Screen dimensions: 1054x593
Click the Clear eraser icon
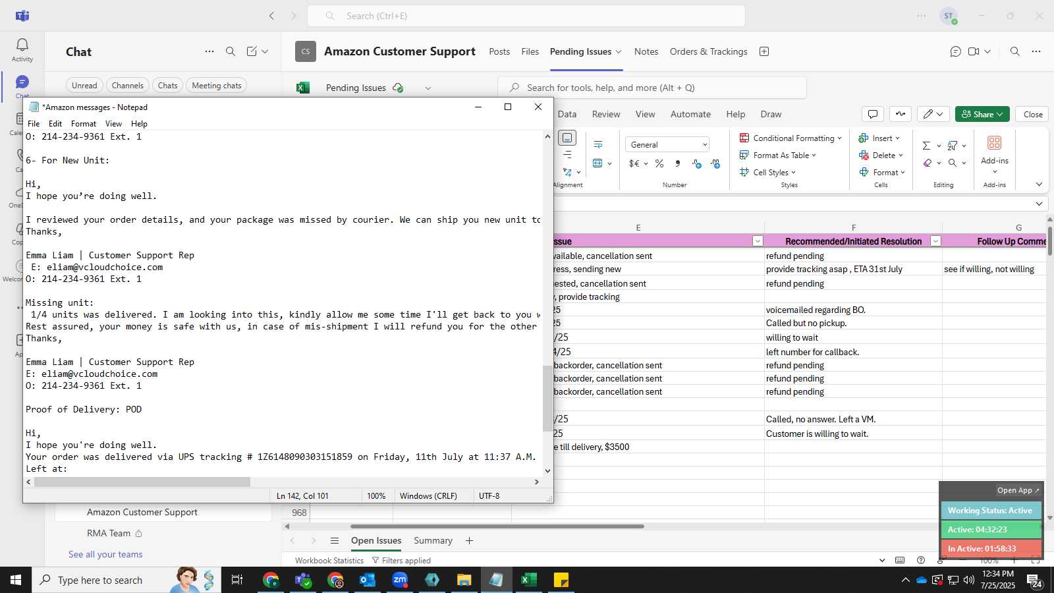(x=928, y=163)
